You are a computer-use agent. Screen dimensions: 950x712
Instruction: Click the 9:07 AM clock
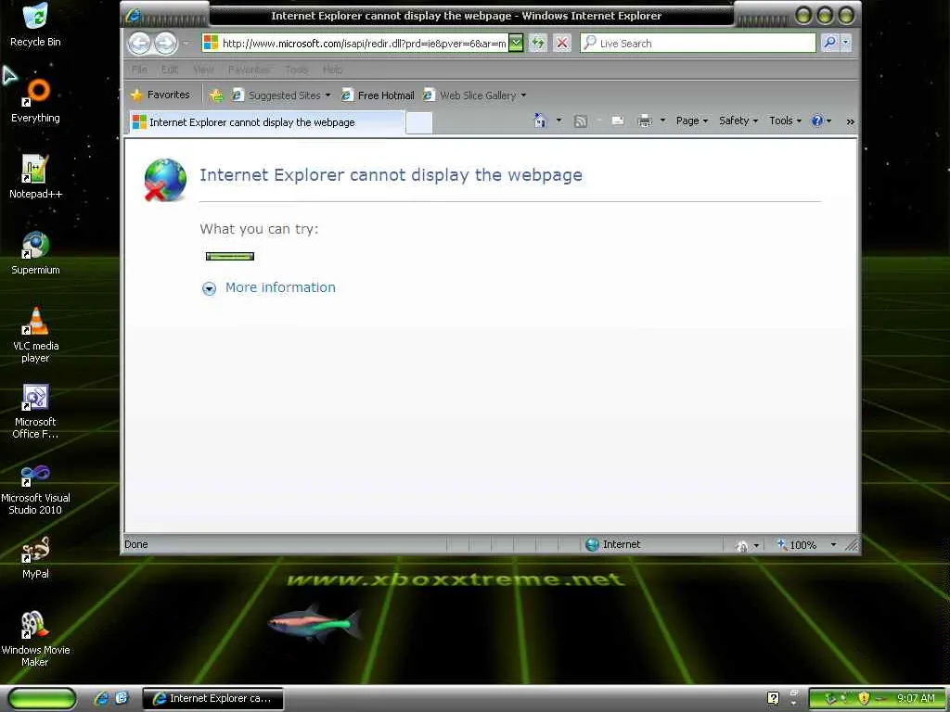pos(916,698)
